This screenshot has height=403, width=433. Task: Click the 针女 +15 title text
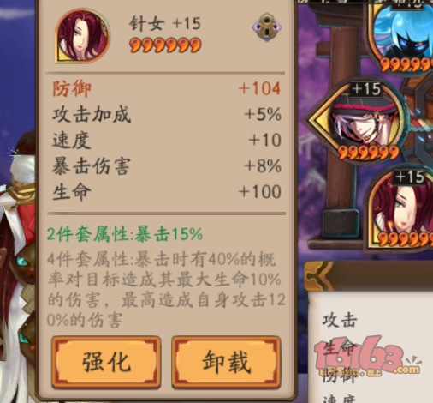[165, 23]
